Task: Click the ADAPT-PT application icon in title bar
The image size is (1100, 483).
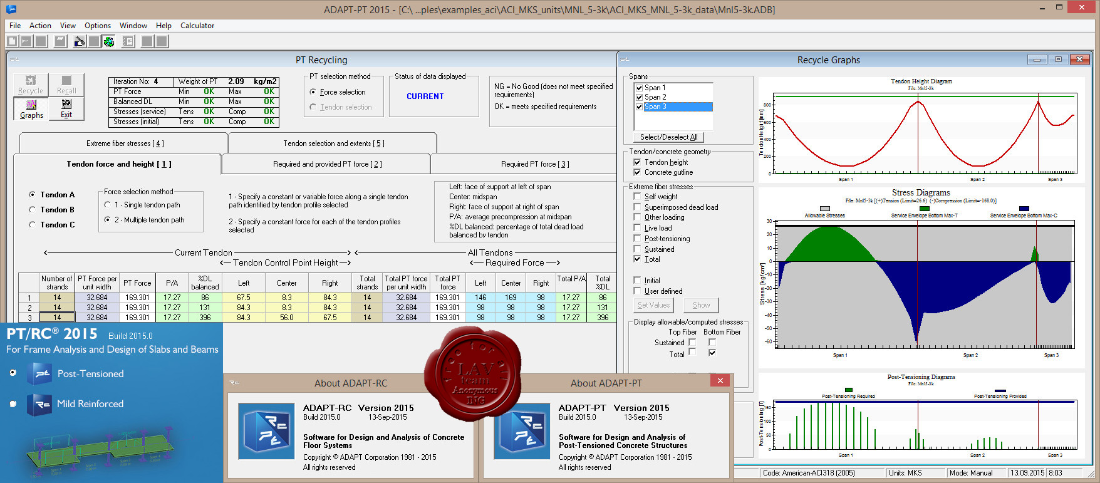Action: click(x=11, y=9)
